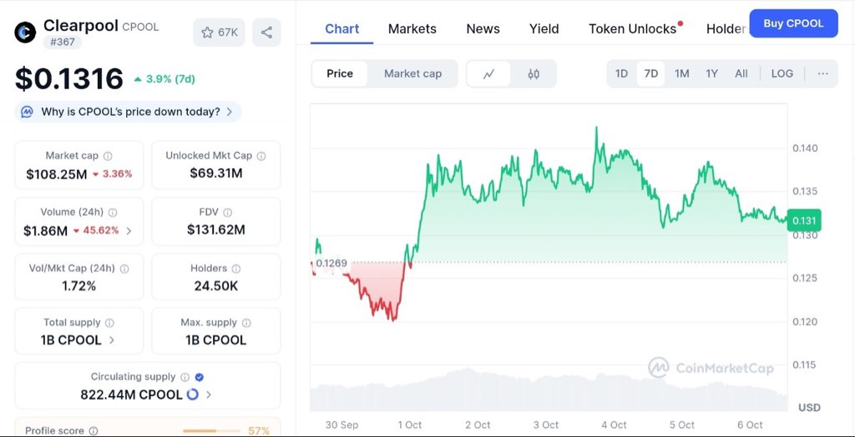Click the star watchlist 67K button

(220, 33)
